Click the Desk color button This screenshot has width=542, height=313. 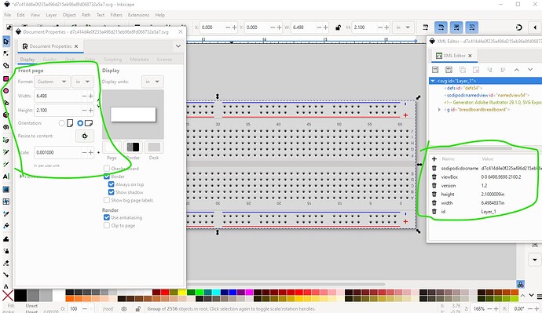click(154, 147)
